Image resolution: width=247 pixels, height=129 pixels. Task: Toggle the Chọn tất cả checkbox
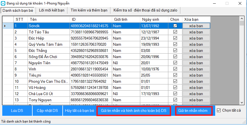coord(219,110)
